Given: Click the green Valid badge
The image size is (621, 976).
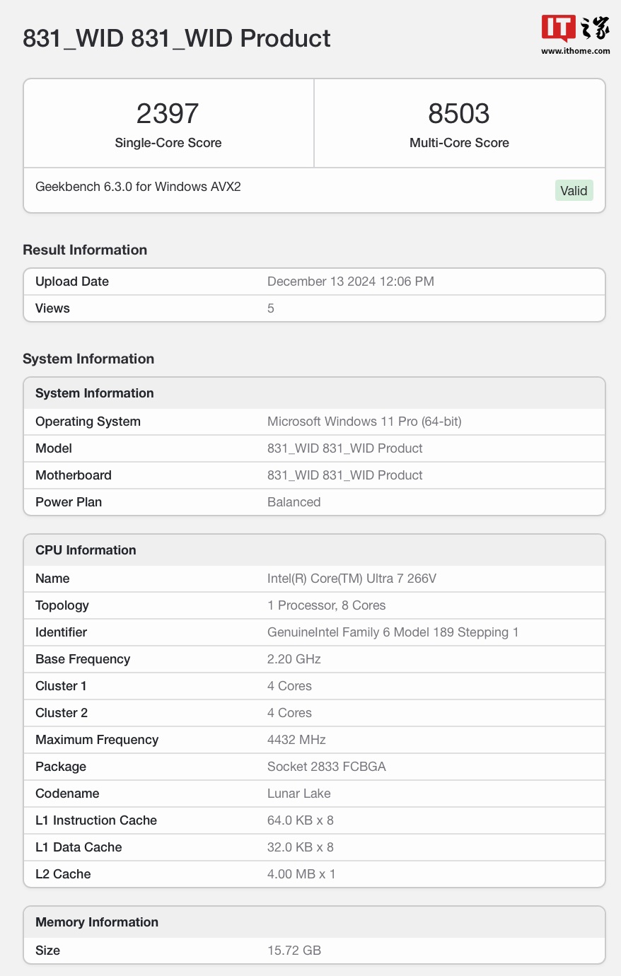Looking at the screenshot, I should [574, 190].
